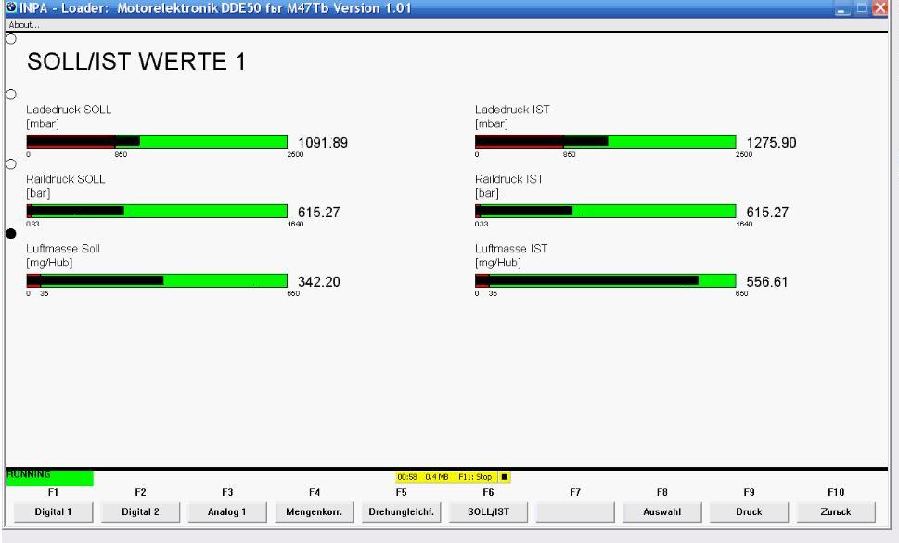Click the Raildruck IST value 615.27
This screenshot has width=899, height=543.
click(767, 213)
